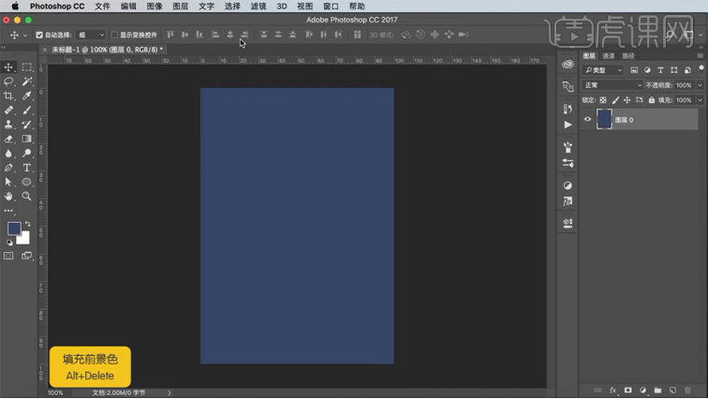Select the Path Selection tool
This screenshot has height=399, width=708.
(x=8, y=182)
